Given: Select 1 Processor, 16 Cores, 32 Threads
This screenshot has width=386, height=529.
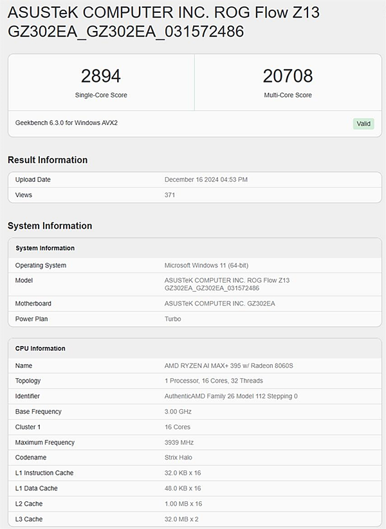Looking at the screenshot, I should click(214, 381).
